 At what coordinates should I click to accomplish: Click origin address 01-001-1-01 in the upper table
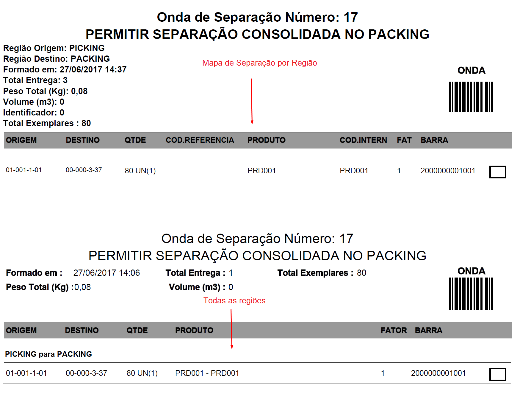pos(24,170)
